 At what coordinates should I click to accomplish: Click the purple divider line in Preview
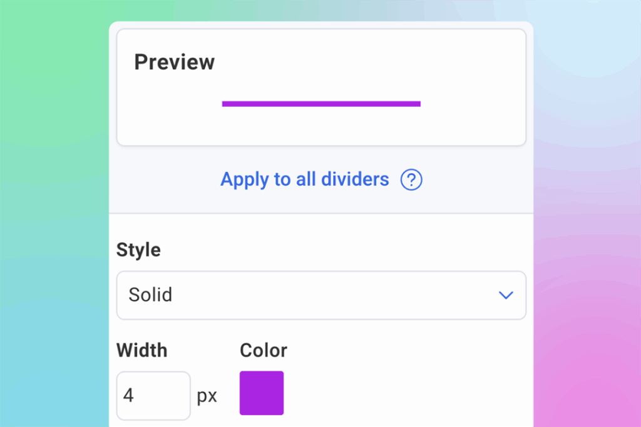coord(320,103)
